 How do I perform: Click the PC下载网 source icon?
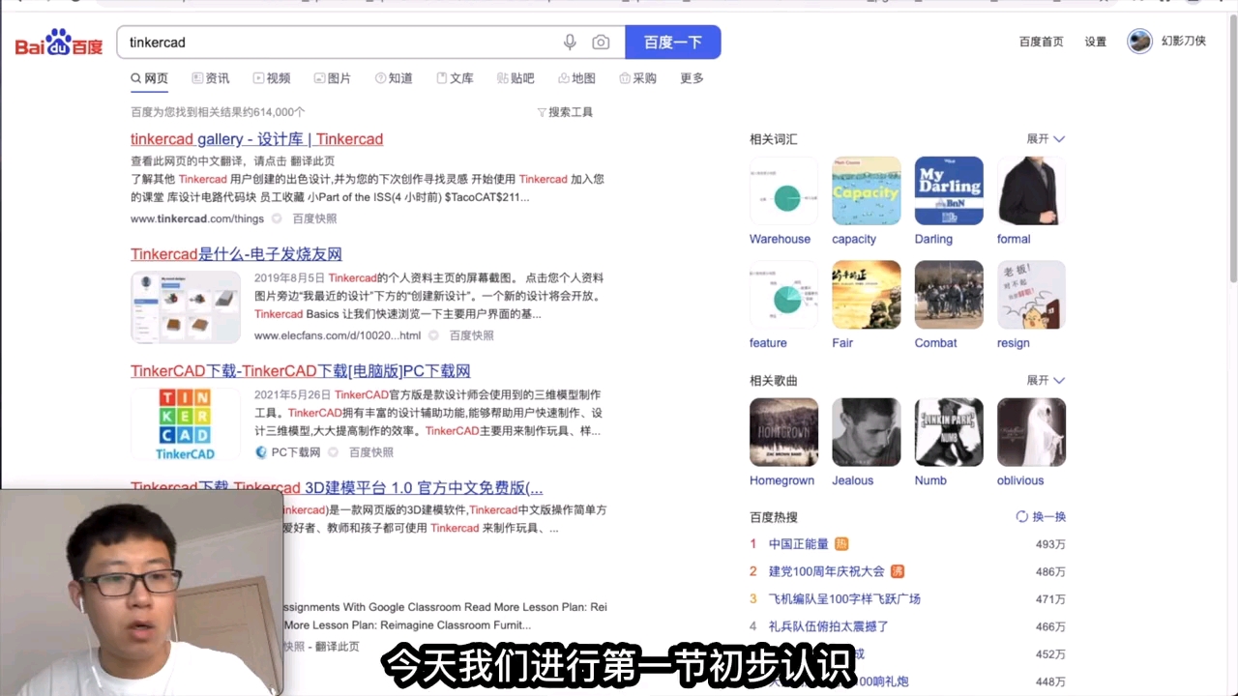pos(261,452)
